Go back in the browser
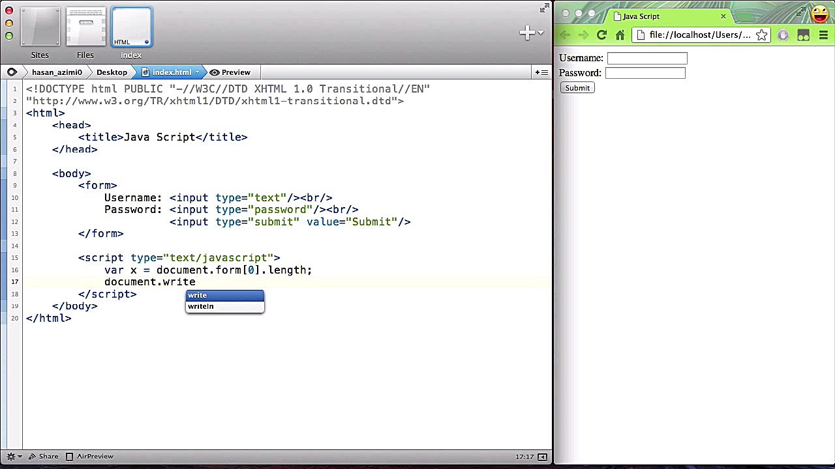This screenshot has height=469, width=835. [566, 35]
